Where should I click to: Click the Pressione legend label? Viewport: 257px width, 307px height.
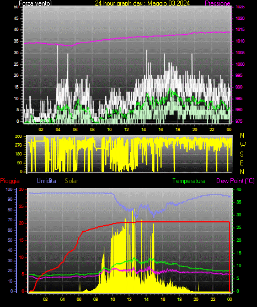click(x=217, y=3)
